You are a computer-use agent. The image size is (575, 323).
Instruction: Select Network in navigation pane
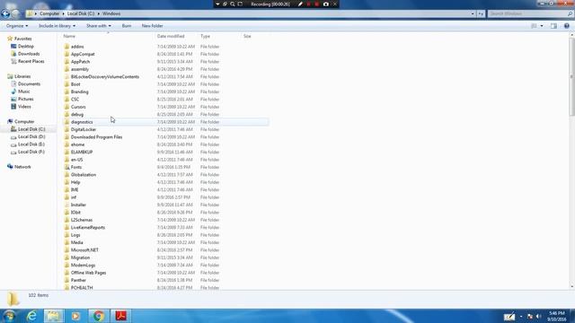click(x=22, y=167)
